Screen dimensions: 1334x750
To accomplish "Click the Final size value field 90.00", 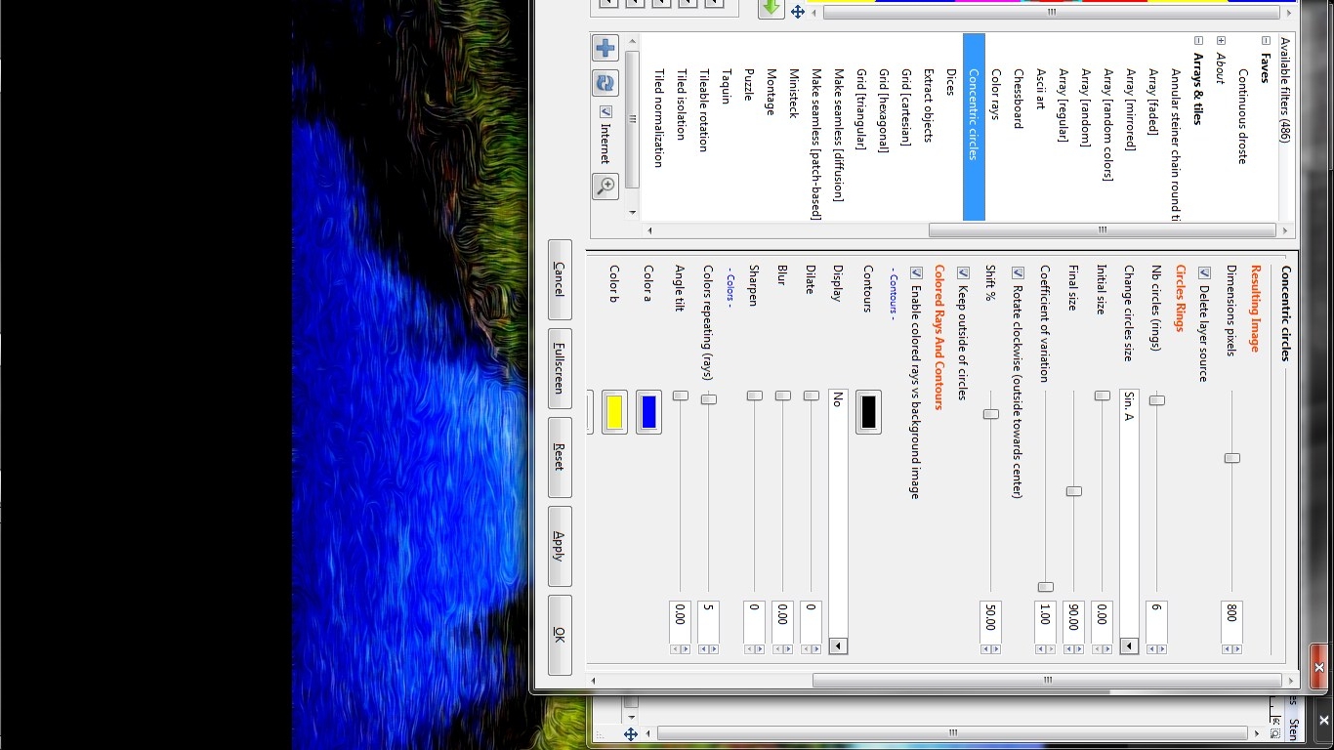I will pos(1074,622).
